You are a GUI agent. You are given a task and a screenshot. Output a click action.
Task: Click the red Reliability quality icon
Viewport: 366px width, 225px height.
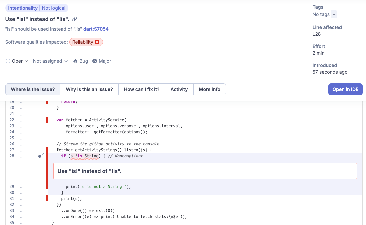97,42
